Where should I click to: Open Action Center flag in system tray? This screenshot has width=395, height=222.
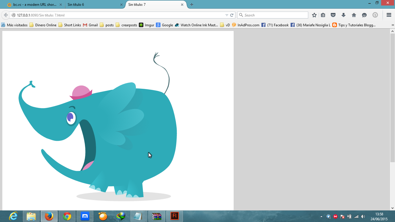tap(342, 217)
